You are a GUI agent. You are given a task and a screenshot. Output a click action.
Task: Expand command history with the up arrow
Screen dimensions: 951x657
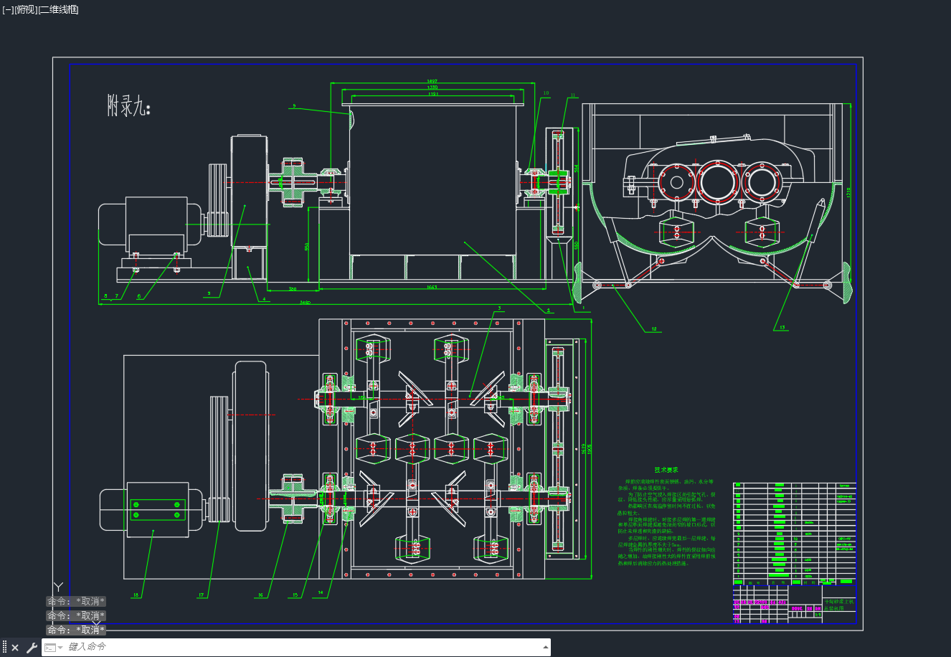(547, 647)
